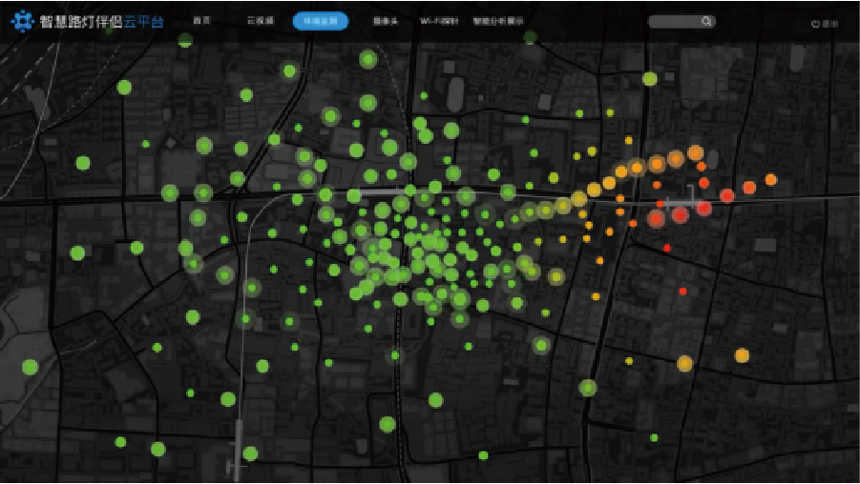Focus the search input field
This screenshot has width=860, height=484.
(673, 21)
